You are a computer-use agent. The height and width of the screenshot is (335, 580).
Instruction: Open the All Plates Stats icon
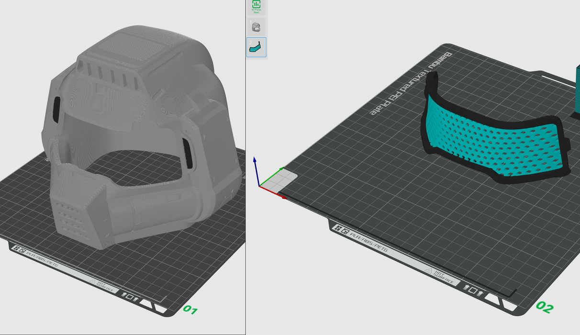pyautogui.click(x=257, y=6)
